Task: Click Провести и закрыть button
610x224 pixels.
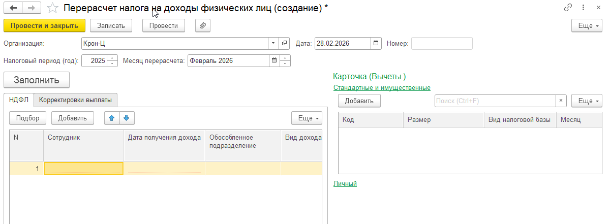Action: [x=44, y=25]
